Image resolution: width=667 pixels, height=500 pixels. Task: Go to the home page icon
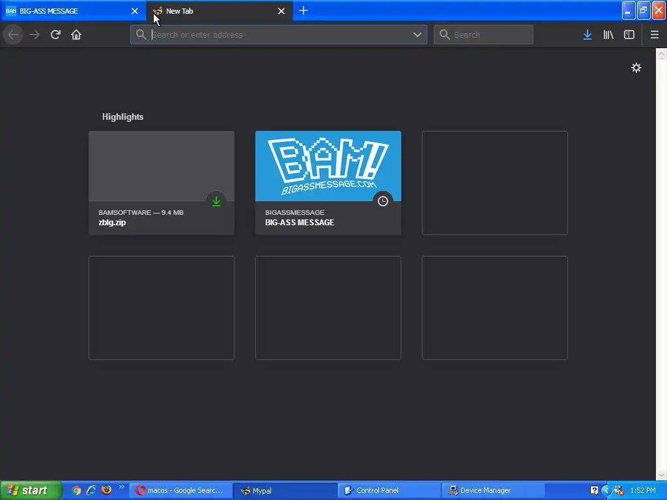(x=76, y=35)
